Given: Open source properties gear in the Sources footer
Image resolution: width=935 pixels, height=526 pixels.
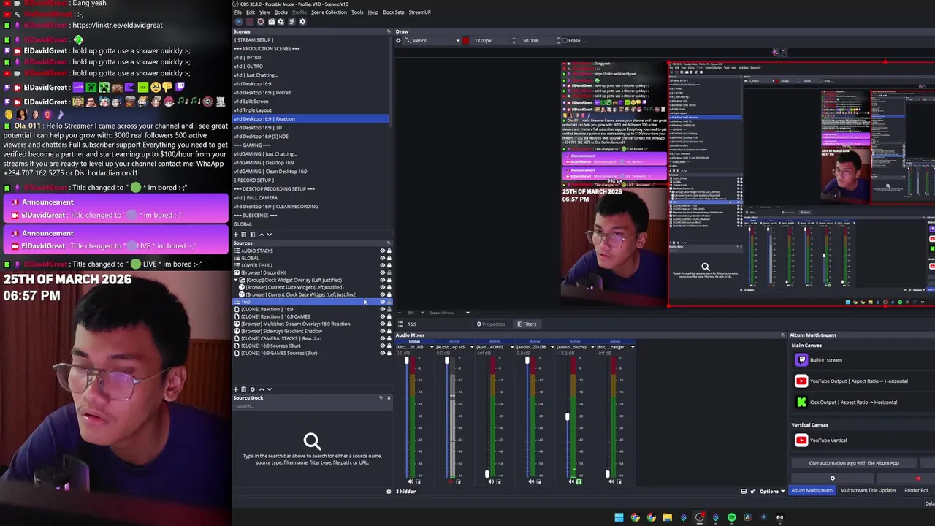Looking at the screenshot, I should 253,389.
